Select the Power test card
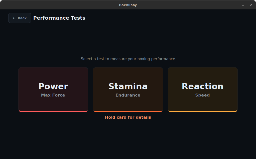 53,90
